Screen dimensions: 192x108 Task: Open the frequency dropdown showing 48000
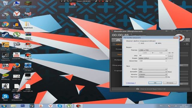click(x=153, y=77)
